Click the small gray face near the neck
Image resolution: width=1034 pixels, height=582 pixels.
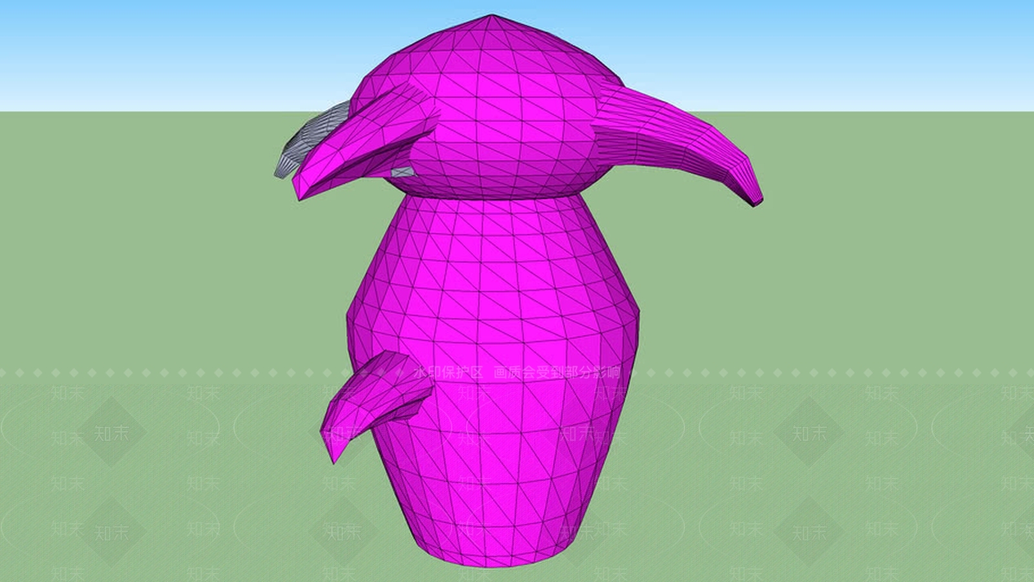(403, 171)
